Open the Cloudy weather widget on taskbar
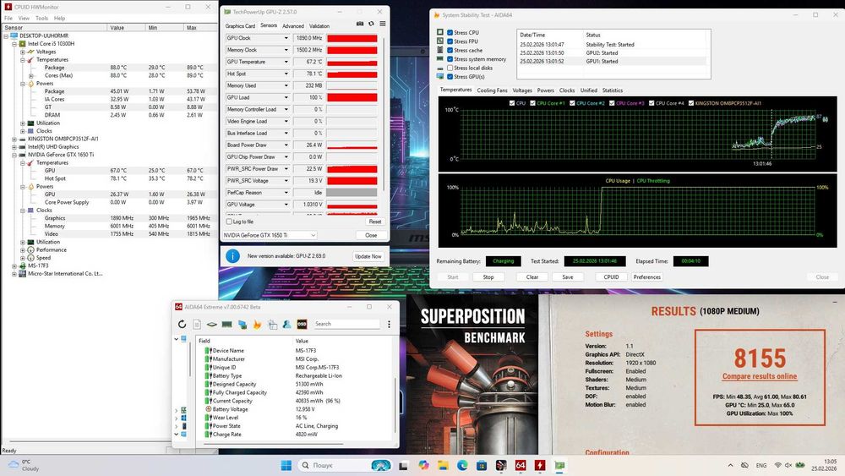Image resolution: width=845 pixels, height=476 pixels. click(25, 465)
